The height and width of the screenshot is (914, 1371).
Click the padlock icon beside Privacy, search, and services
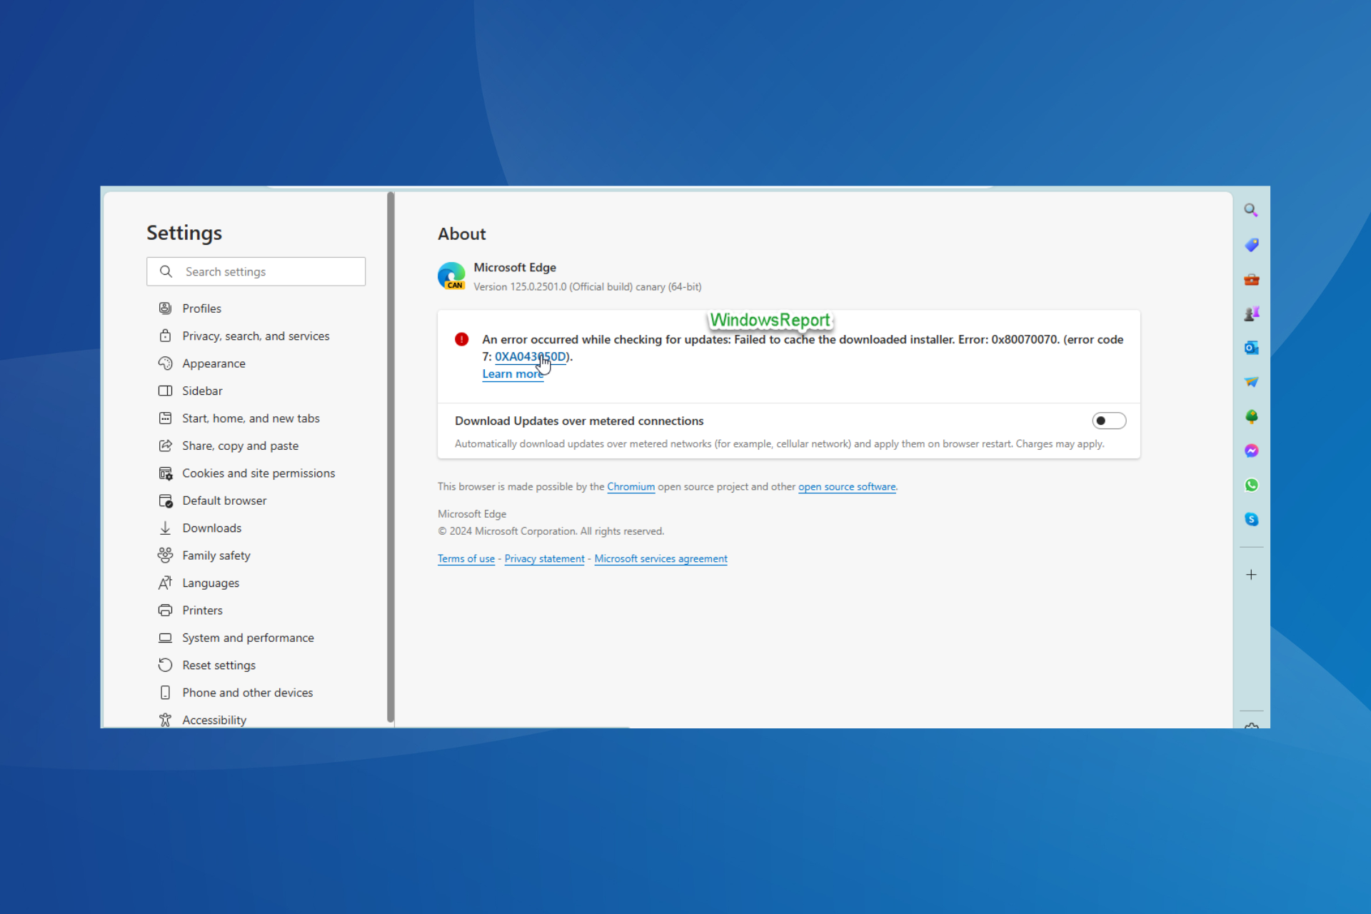[x=165, y=336]
